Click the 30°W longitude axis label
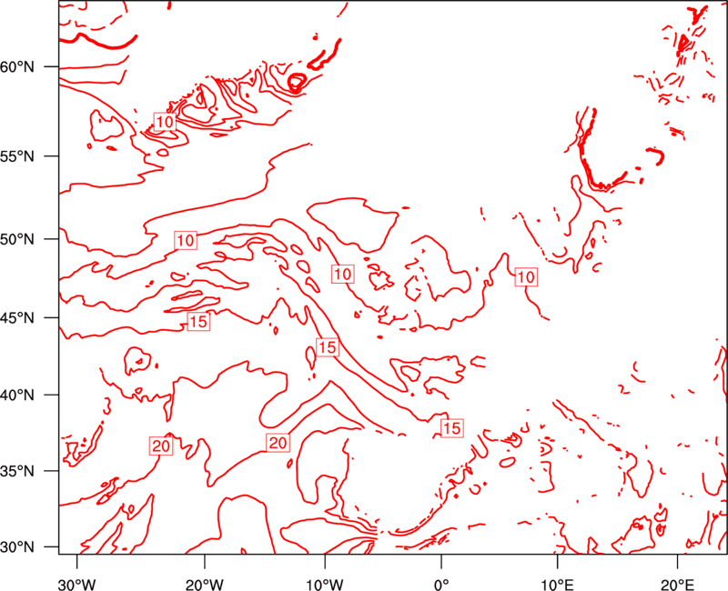The image size is (728, 591). tap(76, 584)
